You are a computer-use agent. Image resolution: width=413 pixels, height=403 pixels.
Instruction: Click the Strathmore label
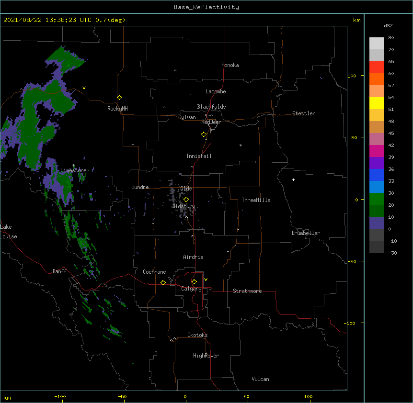coord(247,291)
